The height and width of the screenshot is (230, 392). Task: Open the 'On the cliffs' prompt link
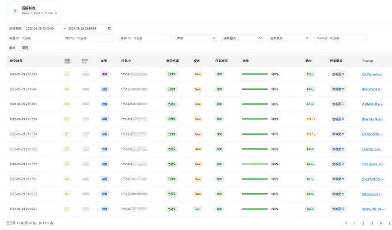[x=372, y=134]
